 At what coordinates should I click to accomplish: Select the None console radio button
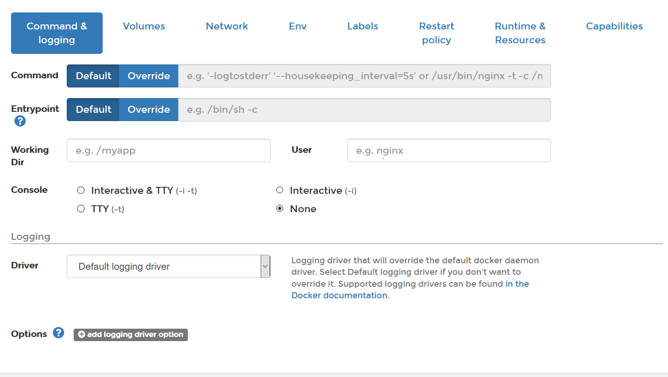[279, 209]
